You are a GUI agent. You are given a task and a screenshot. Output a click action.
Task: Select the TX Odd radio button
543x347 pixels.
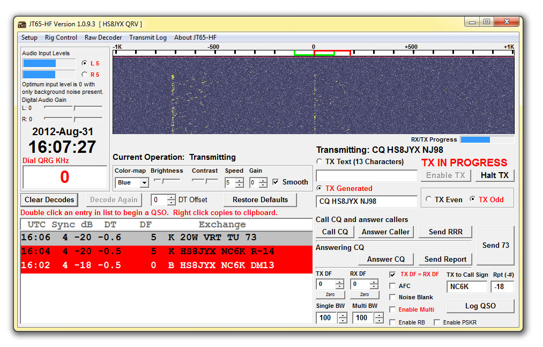pos(472,200)
